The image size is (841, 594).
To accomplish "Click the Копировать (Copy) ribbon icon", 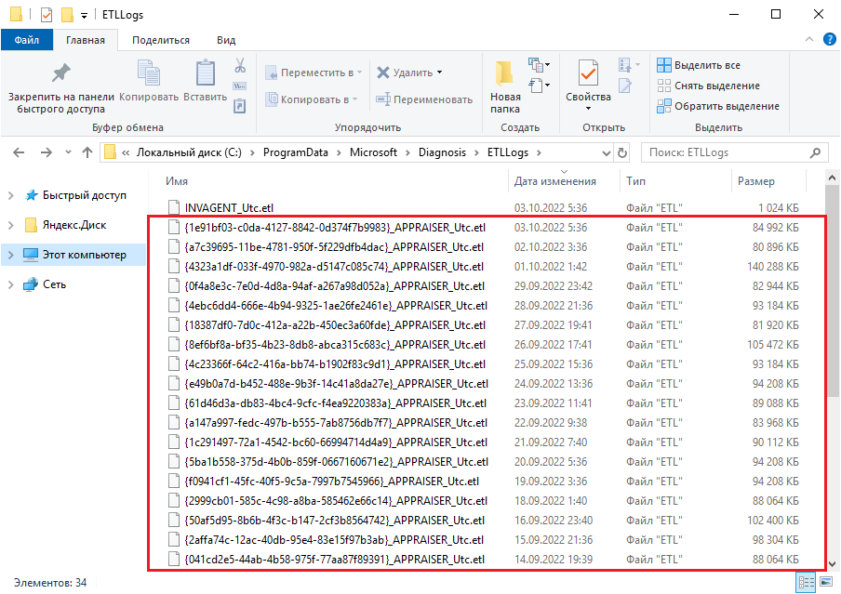I will tap(149, 73).
